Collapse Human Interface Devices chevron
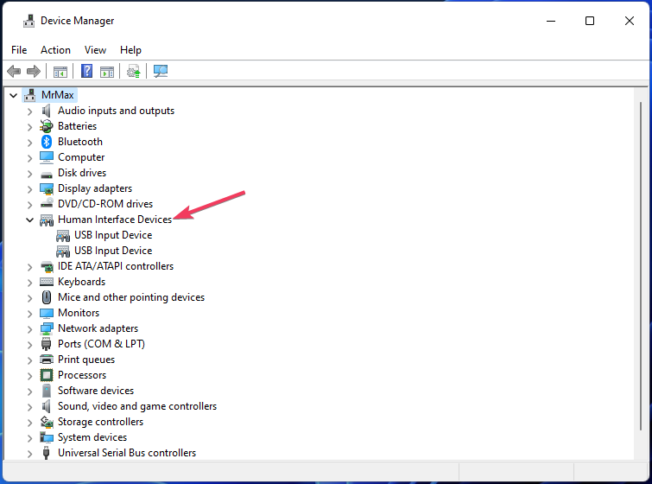The width and height of the screenshot is (652, 484). click(x=29, y=220)
